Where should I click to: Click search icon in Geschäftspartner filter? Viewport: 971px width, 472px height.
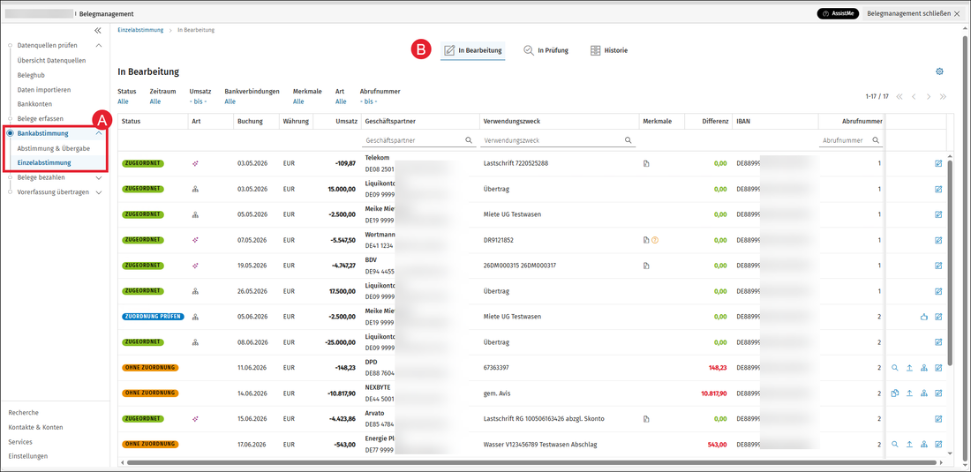469,140
